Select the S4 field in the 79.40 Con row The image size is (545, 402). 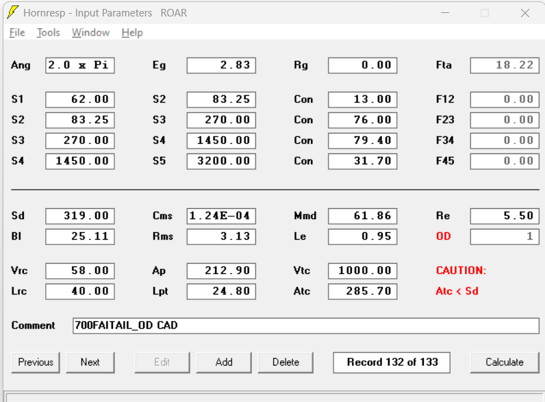tap(221, 140)
